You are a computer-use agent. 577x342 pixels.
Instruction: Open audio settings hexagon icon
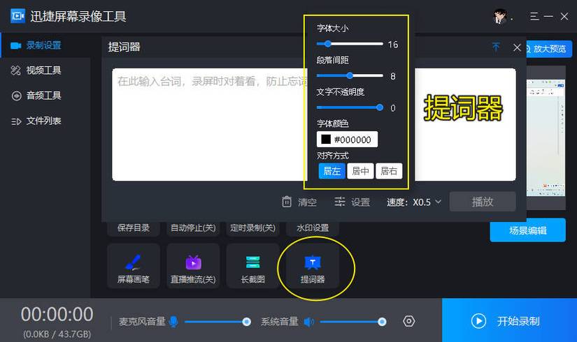click(408, 322)
